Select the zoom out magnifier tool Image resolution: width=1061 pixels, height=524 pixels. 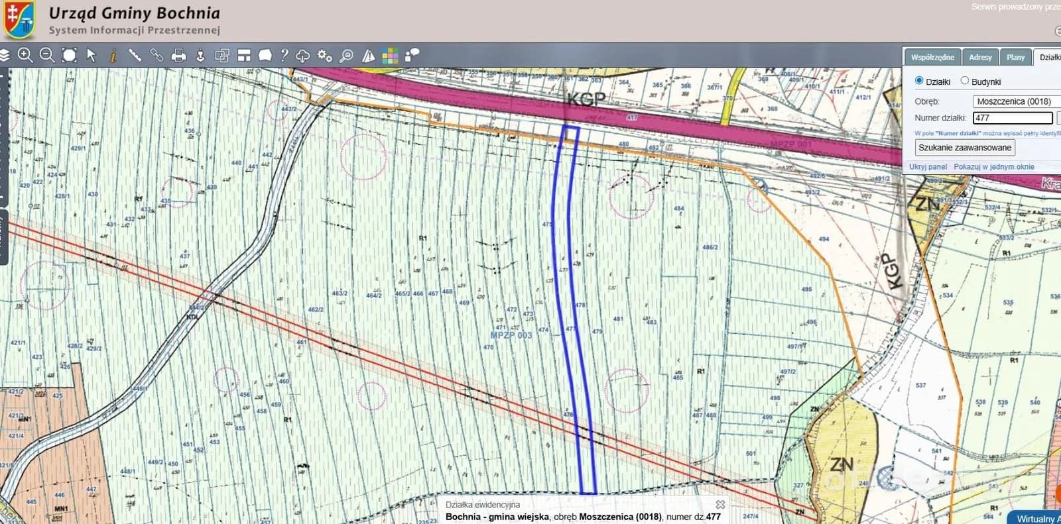click(47, 55)
